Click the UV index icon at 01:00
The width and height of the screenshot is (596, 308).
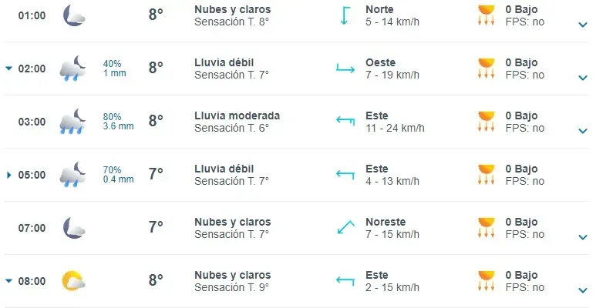pyautogui.click(x=486, y=15)
